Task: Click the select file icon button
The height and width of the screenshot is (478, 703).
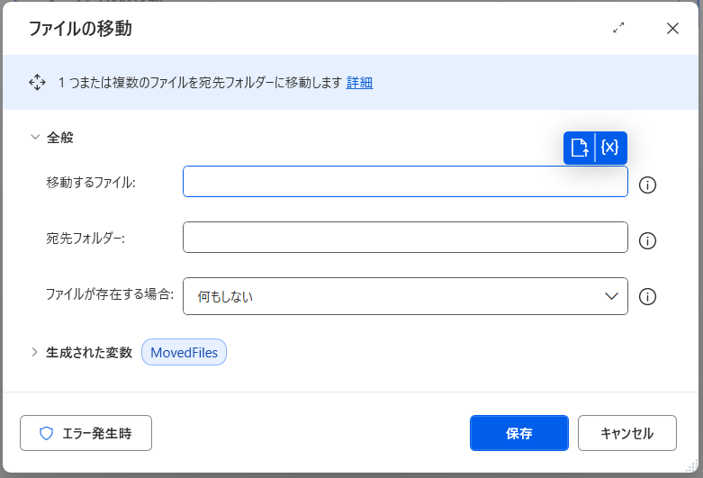Action: [x=580, y=148]
